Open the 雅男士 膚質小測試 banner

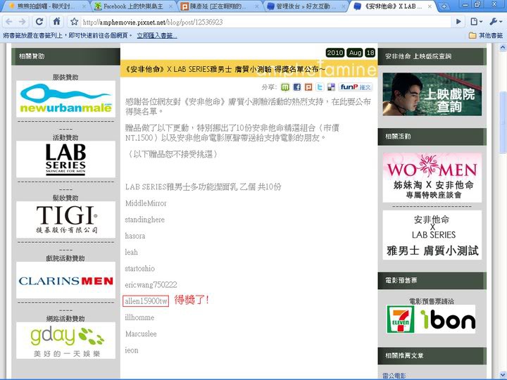tap(432, 235)
